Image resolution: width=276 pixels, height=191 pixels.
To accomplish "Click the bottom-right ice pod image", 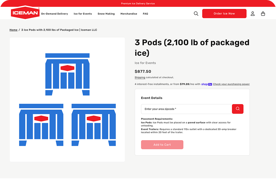I will [x=94, y=125].
